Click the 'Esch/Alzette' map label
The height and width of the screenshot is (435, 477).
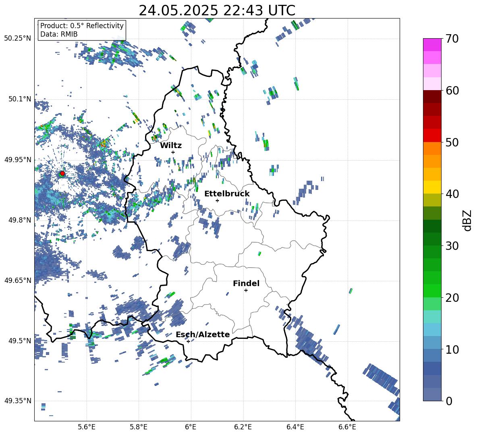(203, 334)
